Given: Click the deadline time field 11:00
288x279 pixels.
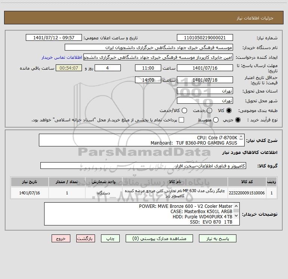Looking at the screenshot, I should point(148,68).
